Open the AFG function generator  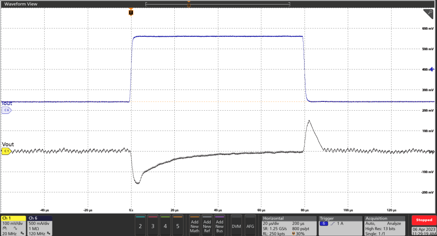pyautogui.click(x=250, y=225)
